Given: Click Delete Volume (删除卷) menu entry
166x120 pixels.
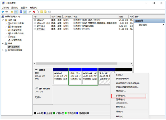Looking at the screenshot, I should 121,107.
